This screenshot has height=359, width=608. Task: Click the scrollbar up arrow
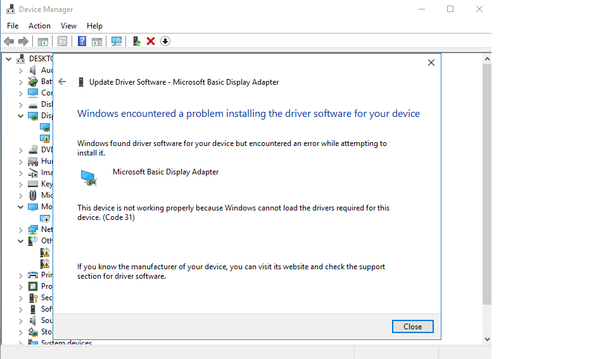coord(487,59)
